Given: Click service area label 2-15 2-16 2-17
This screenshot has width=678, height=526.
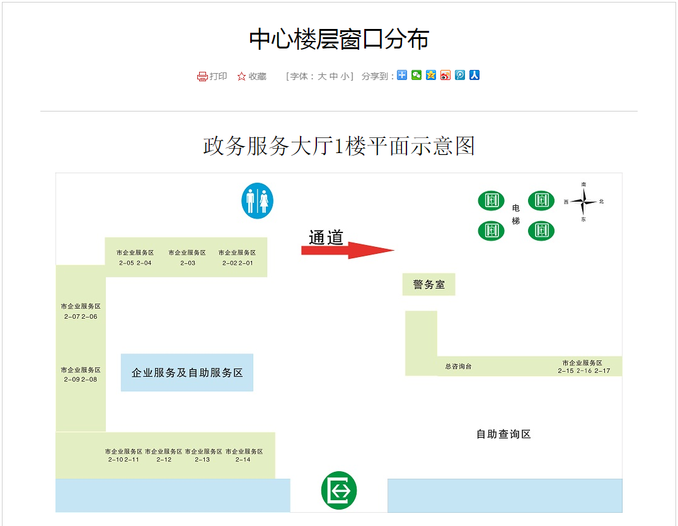Looking at the screenshot, I should click(583, 367).
